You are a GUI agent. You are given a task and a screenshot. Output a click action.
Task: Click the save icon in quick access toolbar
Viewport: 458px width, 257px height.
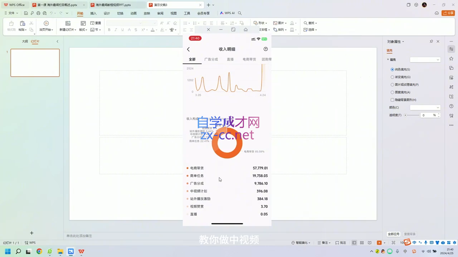coord(26,13)
